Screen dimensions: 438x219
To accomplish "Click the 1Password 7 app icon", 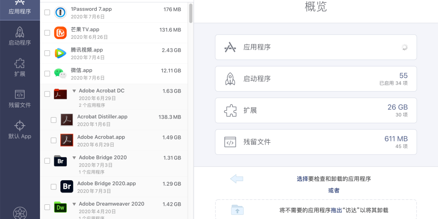I will (x=60, y=13).
